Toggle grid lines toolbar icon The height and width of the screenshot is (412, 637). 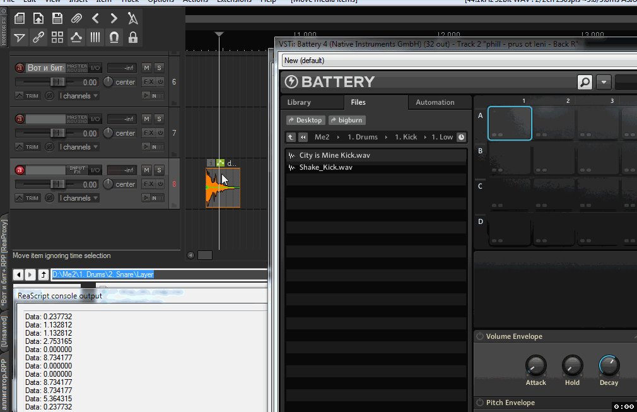click(x=95, y=38)
